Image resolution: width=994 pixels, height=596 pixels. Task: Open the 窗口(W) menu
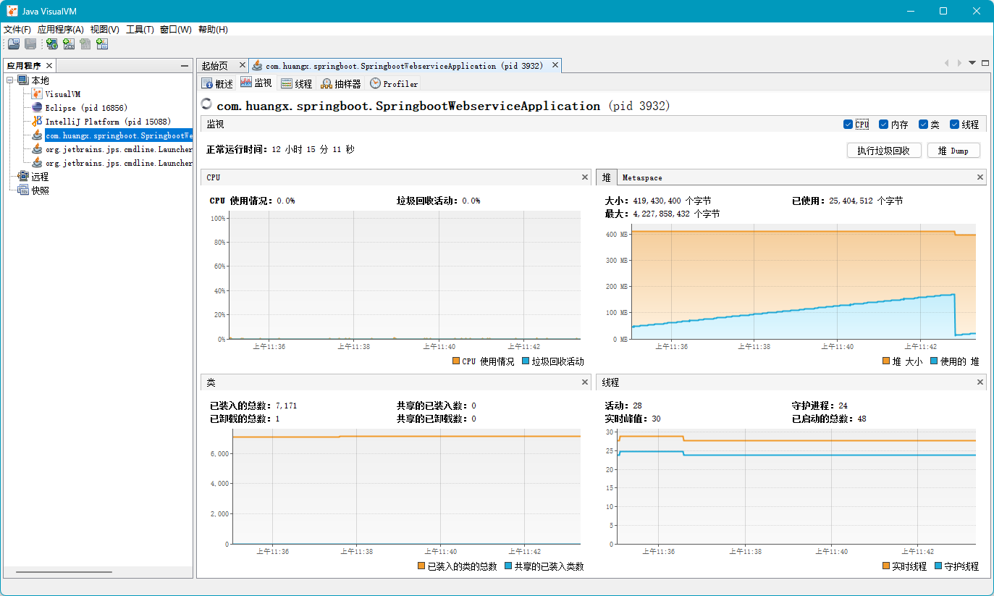[x=176, y=30]
